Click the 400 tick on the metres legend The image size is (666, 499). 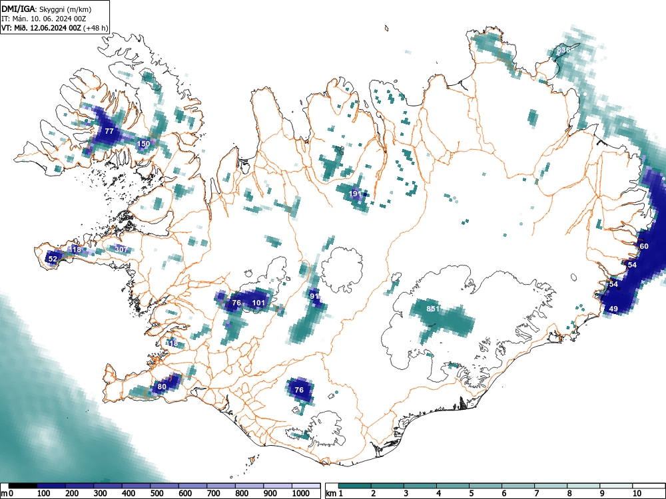[129, 494]
